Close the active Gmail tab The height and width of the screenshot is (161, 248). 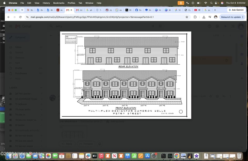point(71,10)
